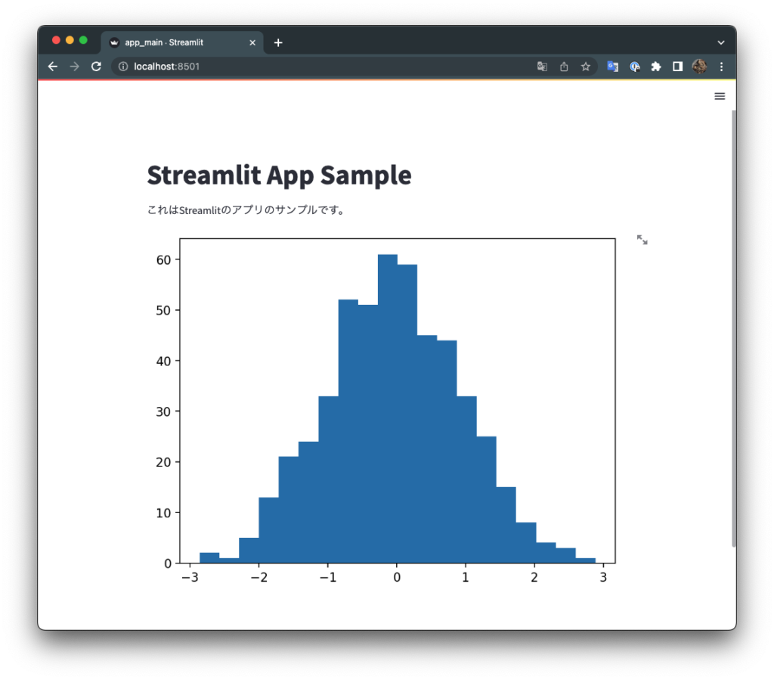Image resolution: width=774 pixels, height=680 pixels.
Task: Open the browser profile avatar menu
Action: click(x=699, y=67)
